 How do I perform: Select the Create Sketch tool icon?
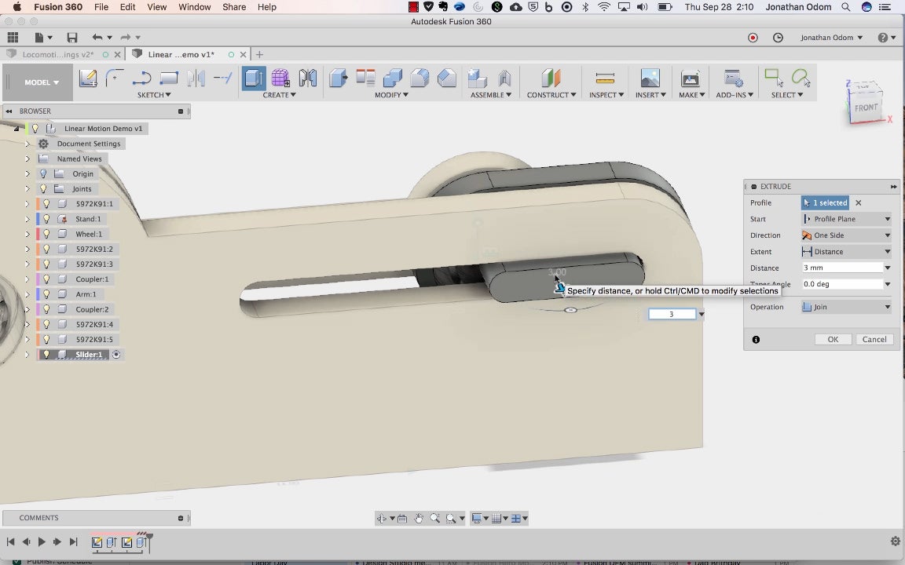tap(88, 78)
